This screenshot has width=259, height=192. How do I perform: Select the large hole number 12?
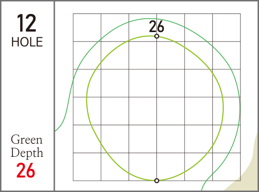[x=26, y=23]
